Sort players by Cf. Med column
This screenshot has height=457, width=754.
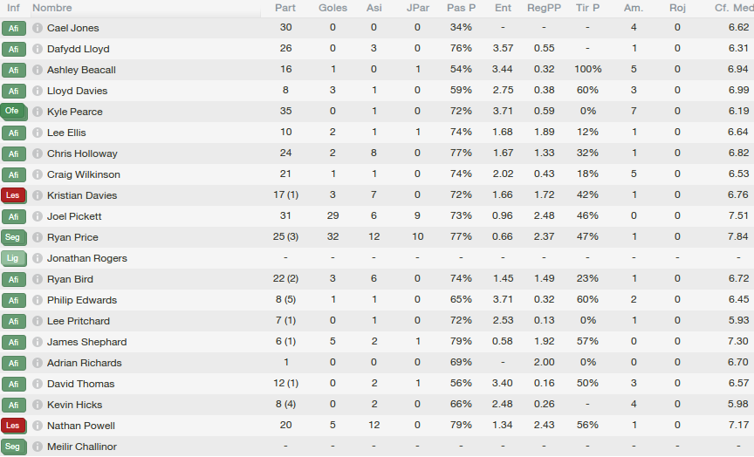click(x=734, y=8)
